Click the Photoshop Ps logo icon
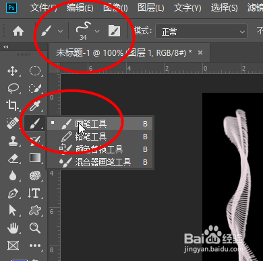Image resolution: width=263 pixels, height=261 pixels. point(11,8)
